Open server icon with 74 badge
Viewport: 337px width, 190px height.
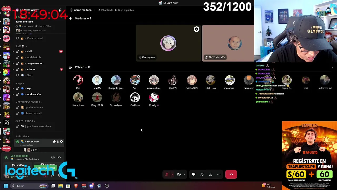coord(6,29)
